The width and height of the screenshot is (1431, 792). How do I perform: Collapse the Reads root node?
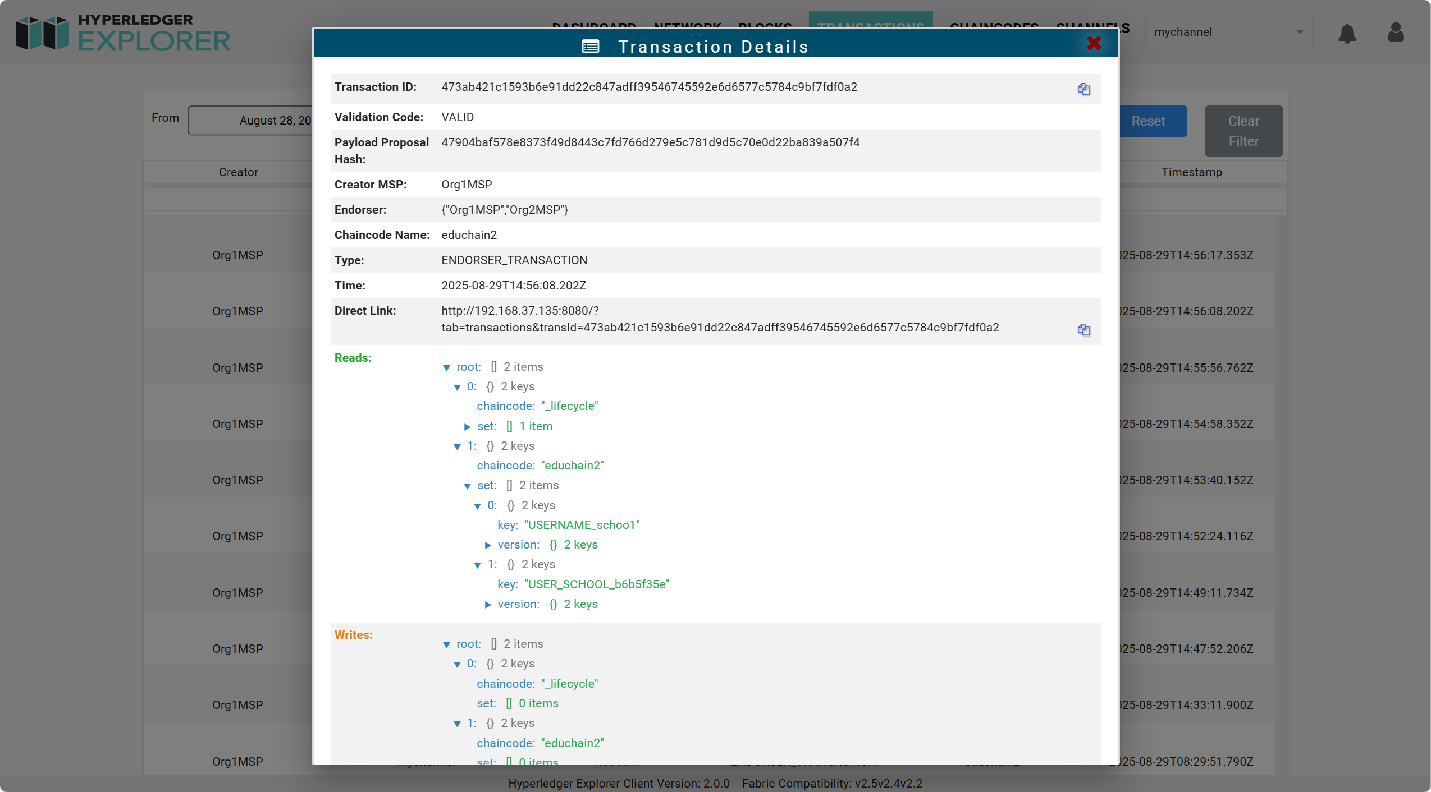coord(446,367)
